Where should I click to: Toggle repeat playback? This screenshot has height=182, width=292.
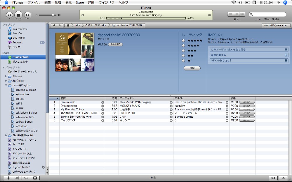point(26,178)
